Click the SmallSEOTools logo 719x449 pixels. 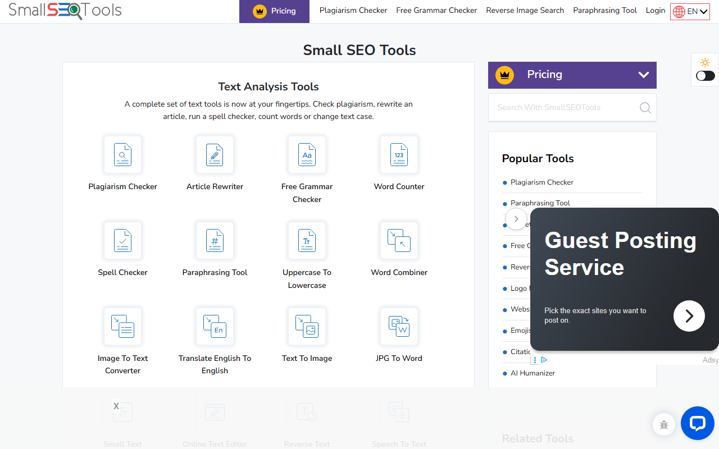[65, 10]
